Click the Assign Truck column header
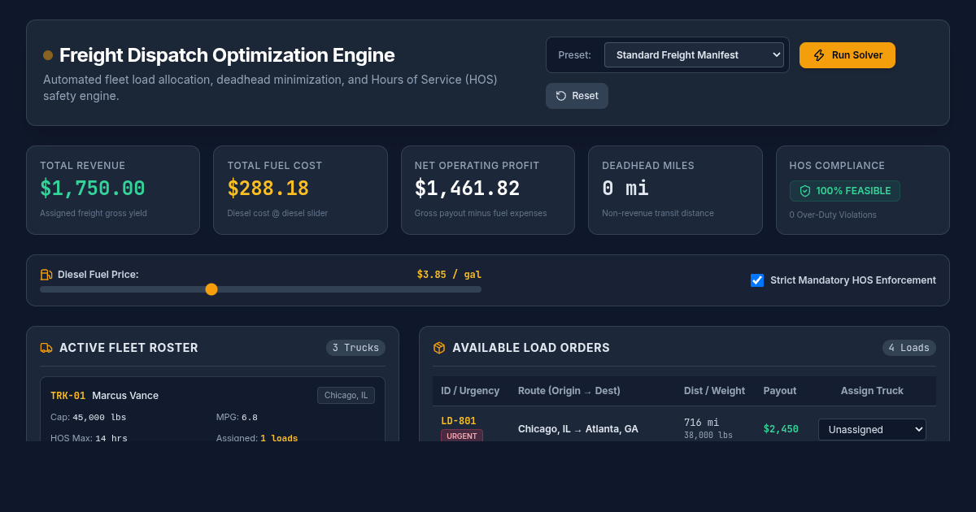This screenshot has width=976, height=512. 872,391
